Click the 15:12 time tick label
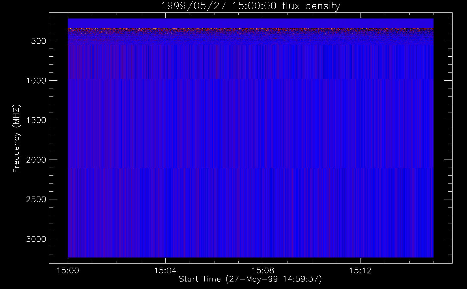The height and width of the screenshot is (289, 467). coord(360,271)
